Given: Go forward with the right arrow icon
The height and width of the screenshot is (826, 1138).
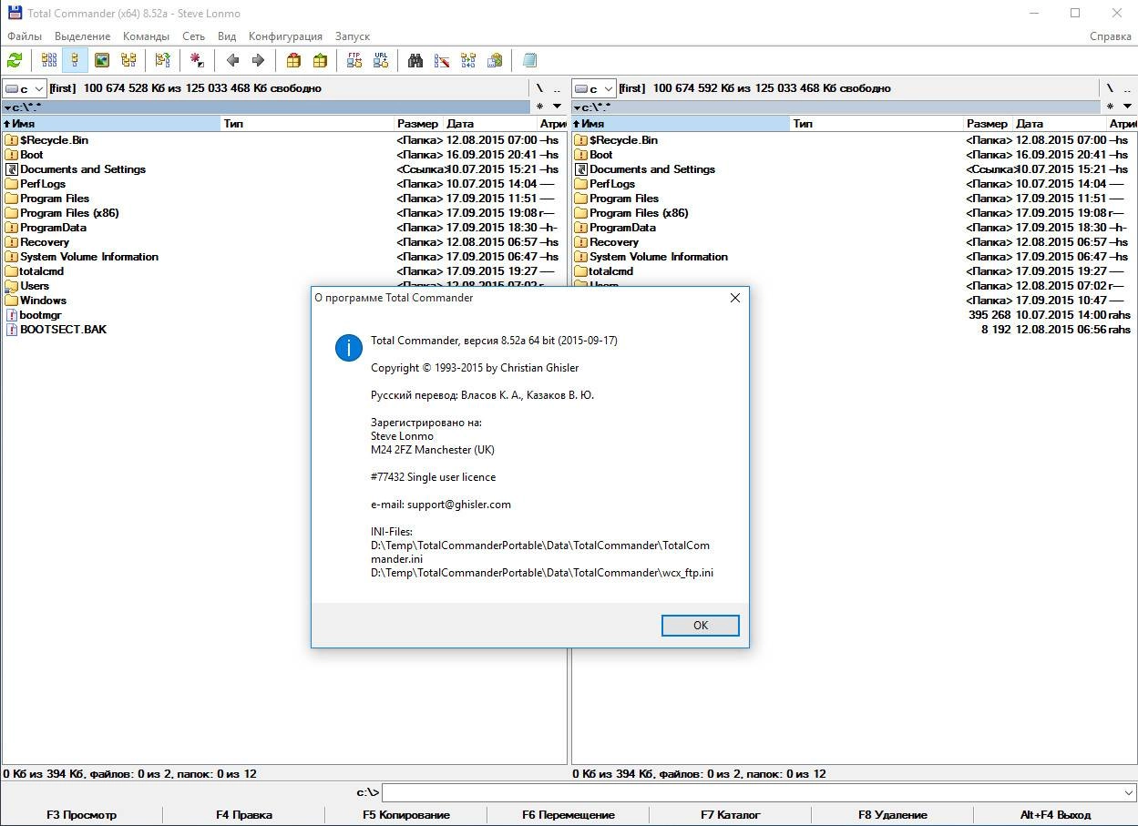Looking at the screenshot, I should point(258,60).
